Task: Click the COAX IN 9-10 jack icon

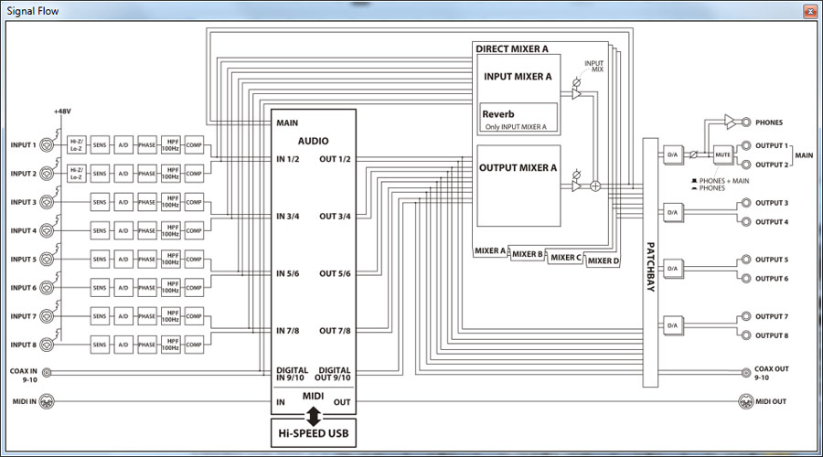Action: click(48, 372)
